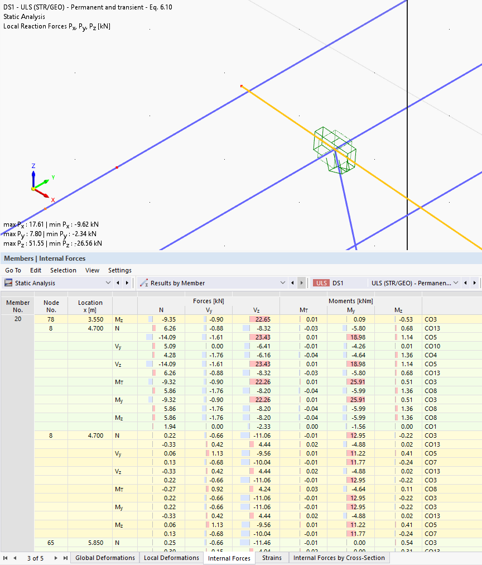Viewport: 482px width, 565px height.
Task: Select the Member No. 20 cell
Action: click(17, 319)
